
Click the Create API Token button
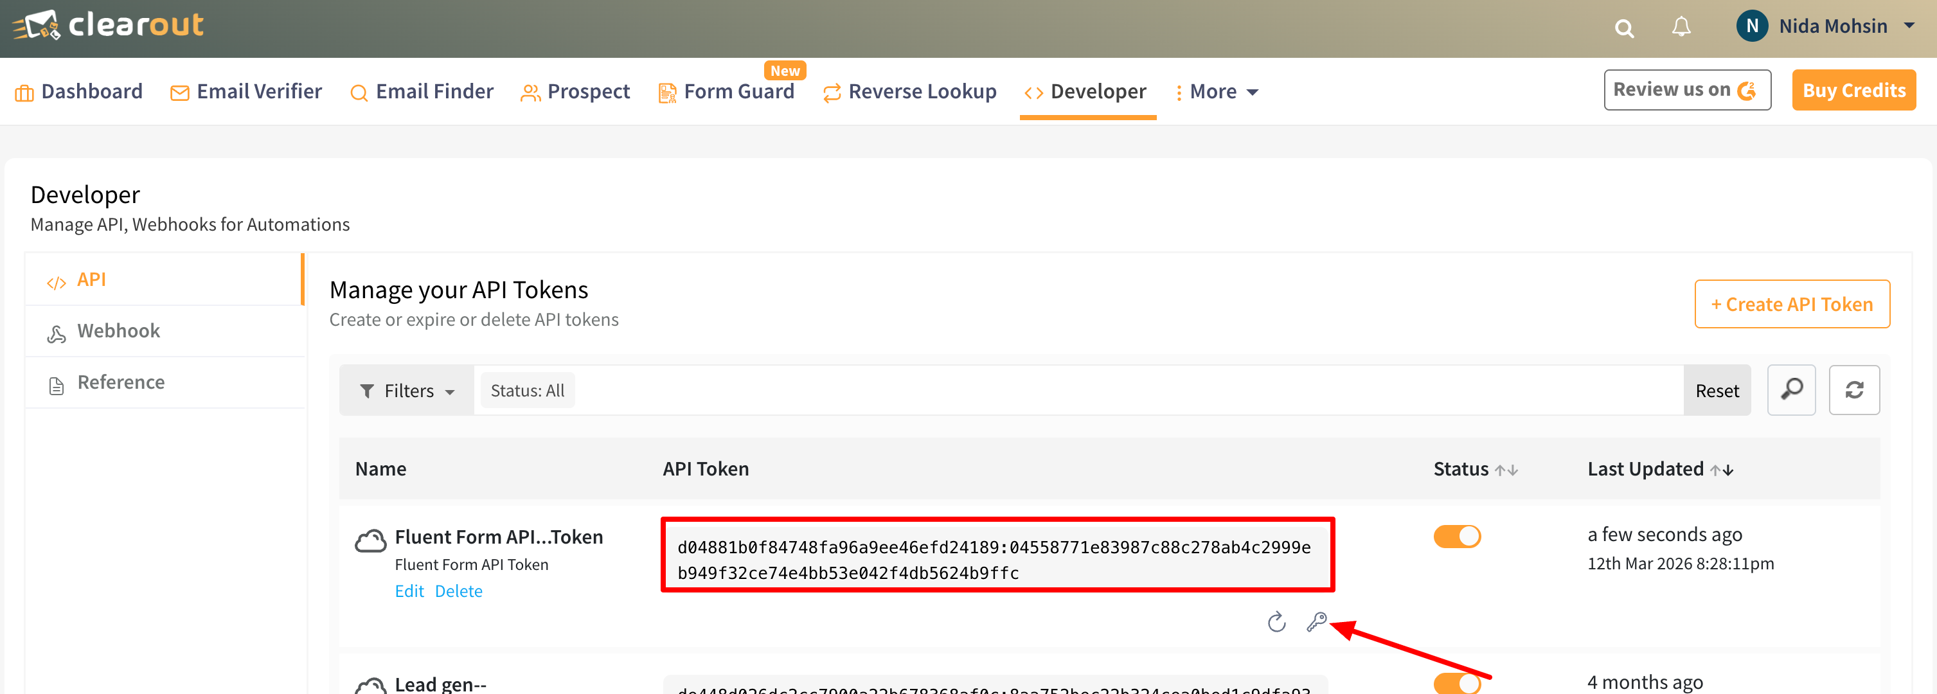click(1792, 304)
